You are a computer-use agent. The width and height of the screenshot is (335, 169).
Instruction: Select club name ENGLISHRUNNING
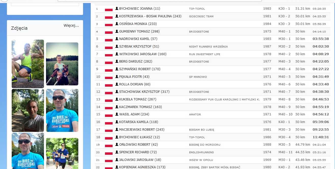pos(201,152)
